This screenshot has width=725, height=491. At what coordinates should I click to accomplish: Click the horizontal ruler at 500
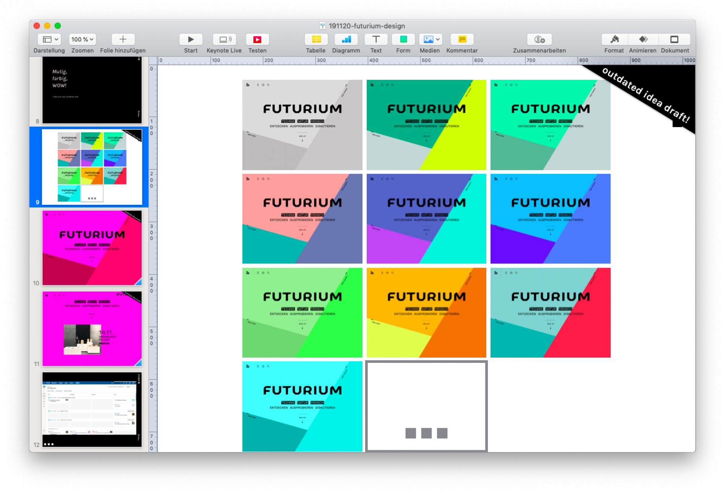tap(426, 60)
